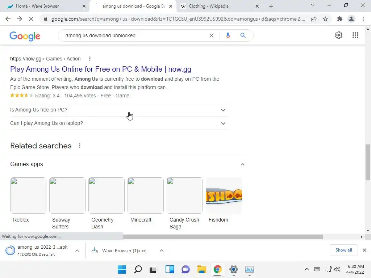The height and width of the screenshot is (278, 371).
Task: Select Minecraft thumbnail
Action: 146,195
